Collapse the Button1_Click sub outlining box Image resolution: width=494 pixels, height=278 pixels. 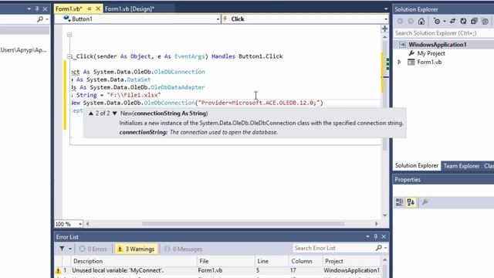[x=69, y=56]
